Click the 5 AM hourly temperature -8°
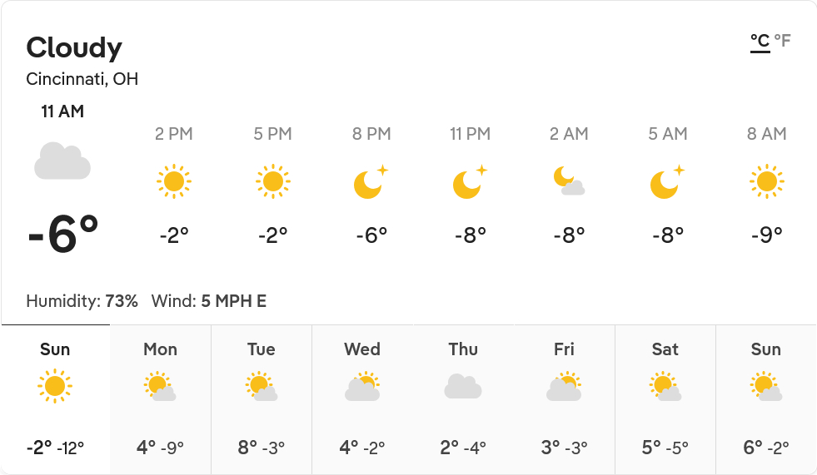The image size is (817, 475). click(x=667, y=235)
